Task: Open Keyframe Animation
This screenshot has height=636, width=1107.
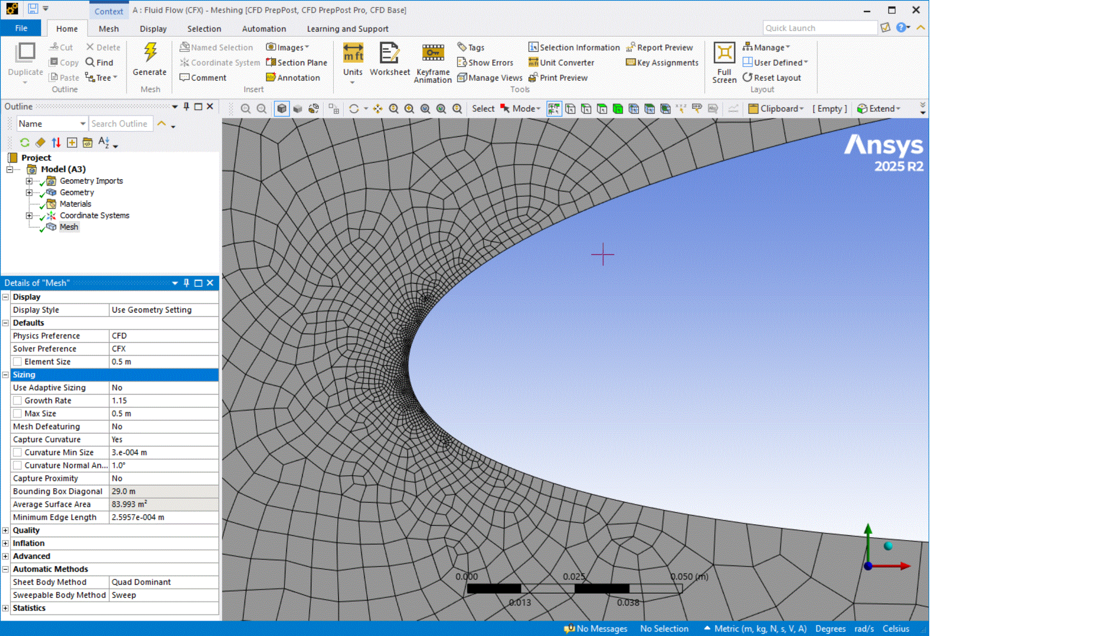Action: pos(432,62)
